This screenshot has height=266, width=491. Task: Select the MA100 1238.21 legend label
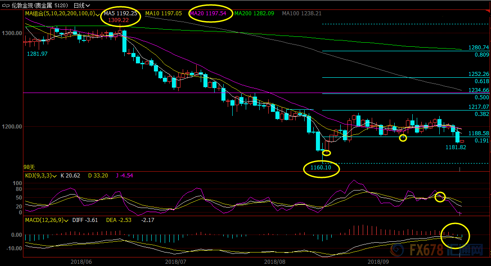pos(302,13)
